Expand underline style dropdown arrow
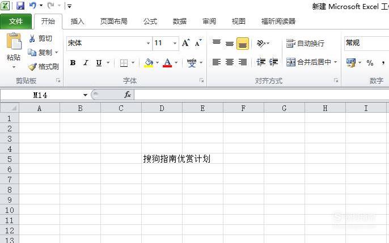Screen dimensions: 389x243 click(x=108, y=63)
